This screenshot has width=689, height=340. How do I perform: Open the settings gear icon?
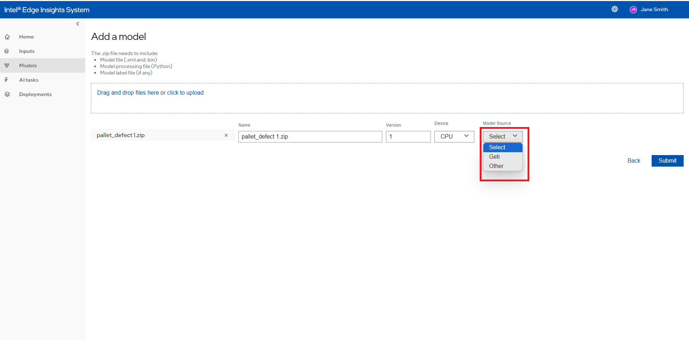[615, 9]
